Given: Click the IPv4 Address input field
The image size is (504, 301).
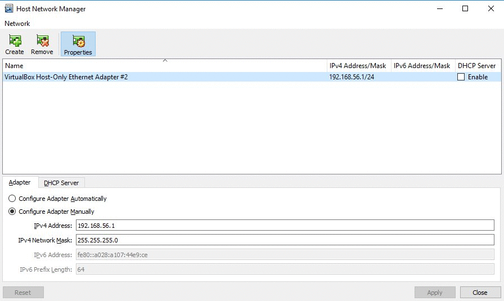Looking at the screenshot, I should point(285,226).
